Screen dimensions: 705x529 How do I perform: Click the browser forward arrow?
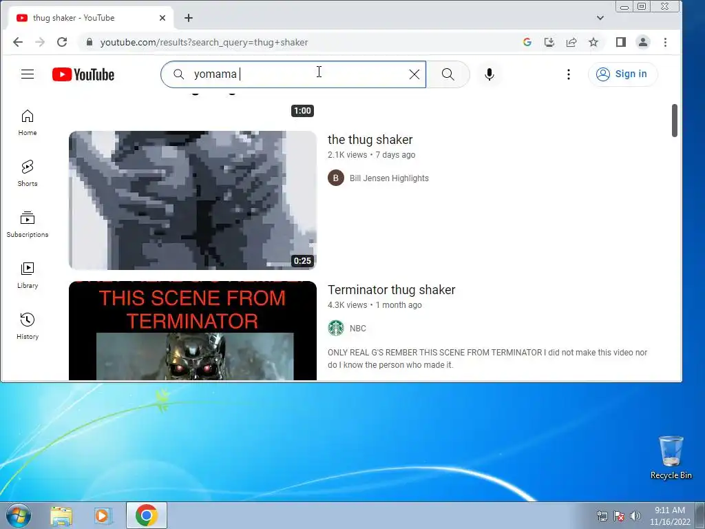40,42
